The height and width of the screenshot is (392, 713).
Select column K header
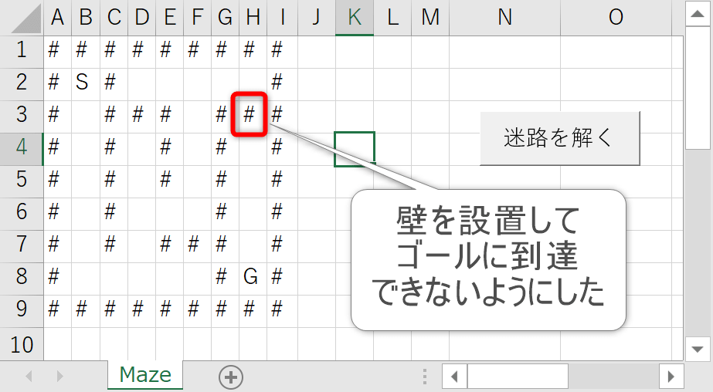click(x=355, y=17)
